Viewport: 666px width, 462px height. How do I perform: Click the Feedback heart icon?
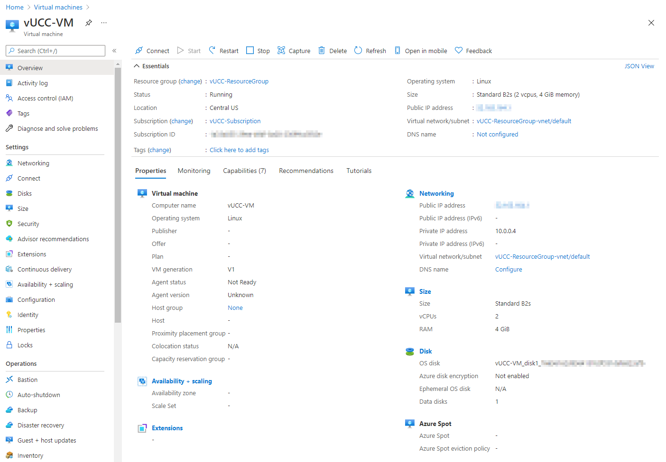459,50
